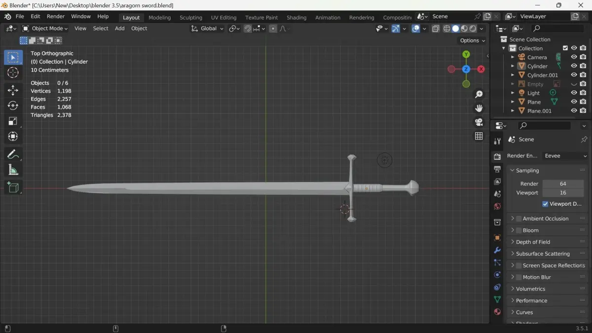
Task: Click the green Y axis gizmo
Action: (466, 54)
